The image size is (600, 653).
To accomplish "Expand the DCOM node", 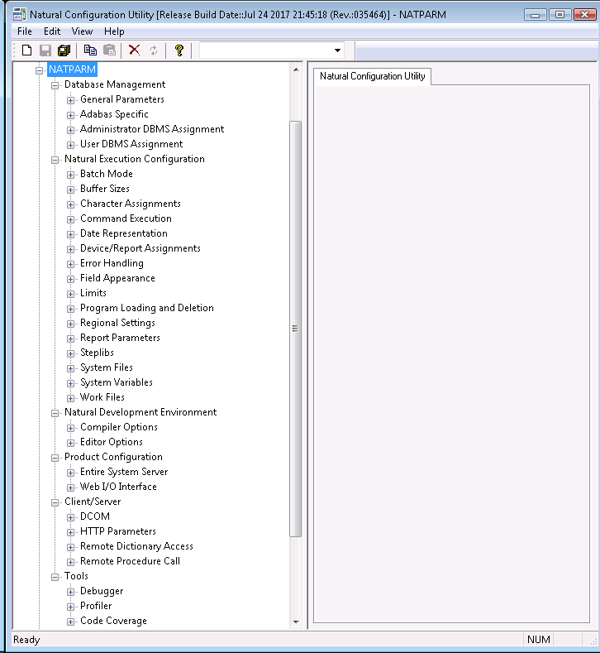I will [71, 517].
